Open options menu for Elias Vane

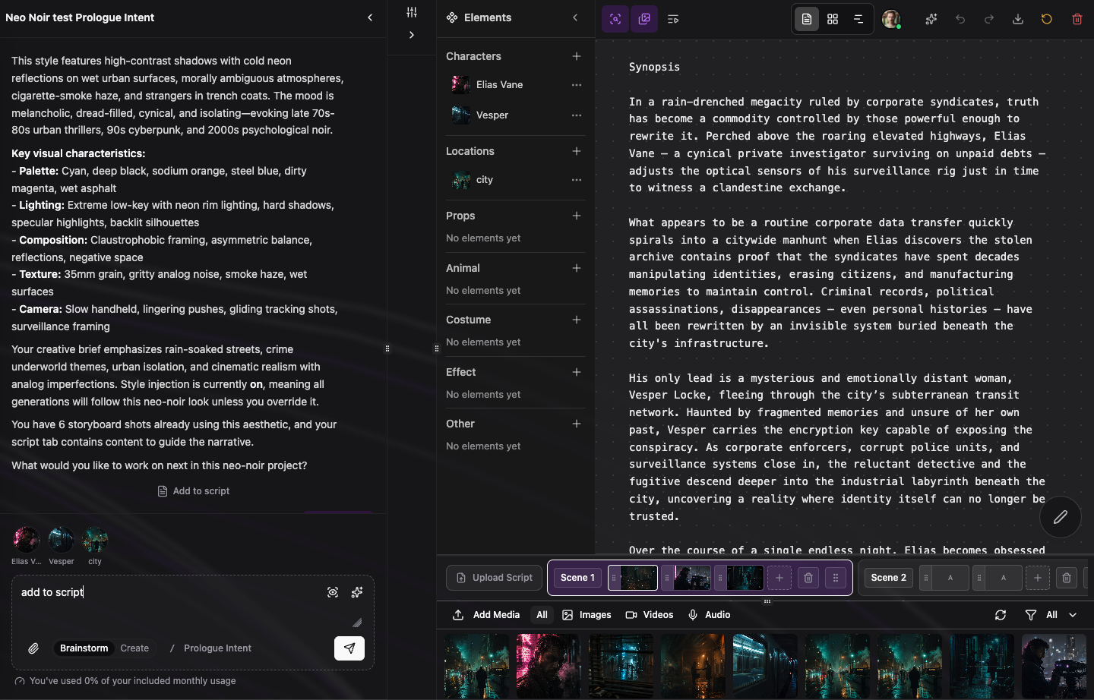pos(577,85)
